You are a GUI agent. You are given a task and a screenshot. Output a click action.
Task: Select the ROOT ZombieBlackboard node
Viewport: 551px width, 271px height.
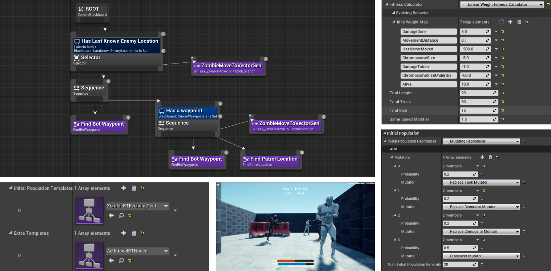(92, 12)
